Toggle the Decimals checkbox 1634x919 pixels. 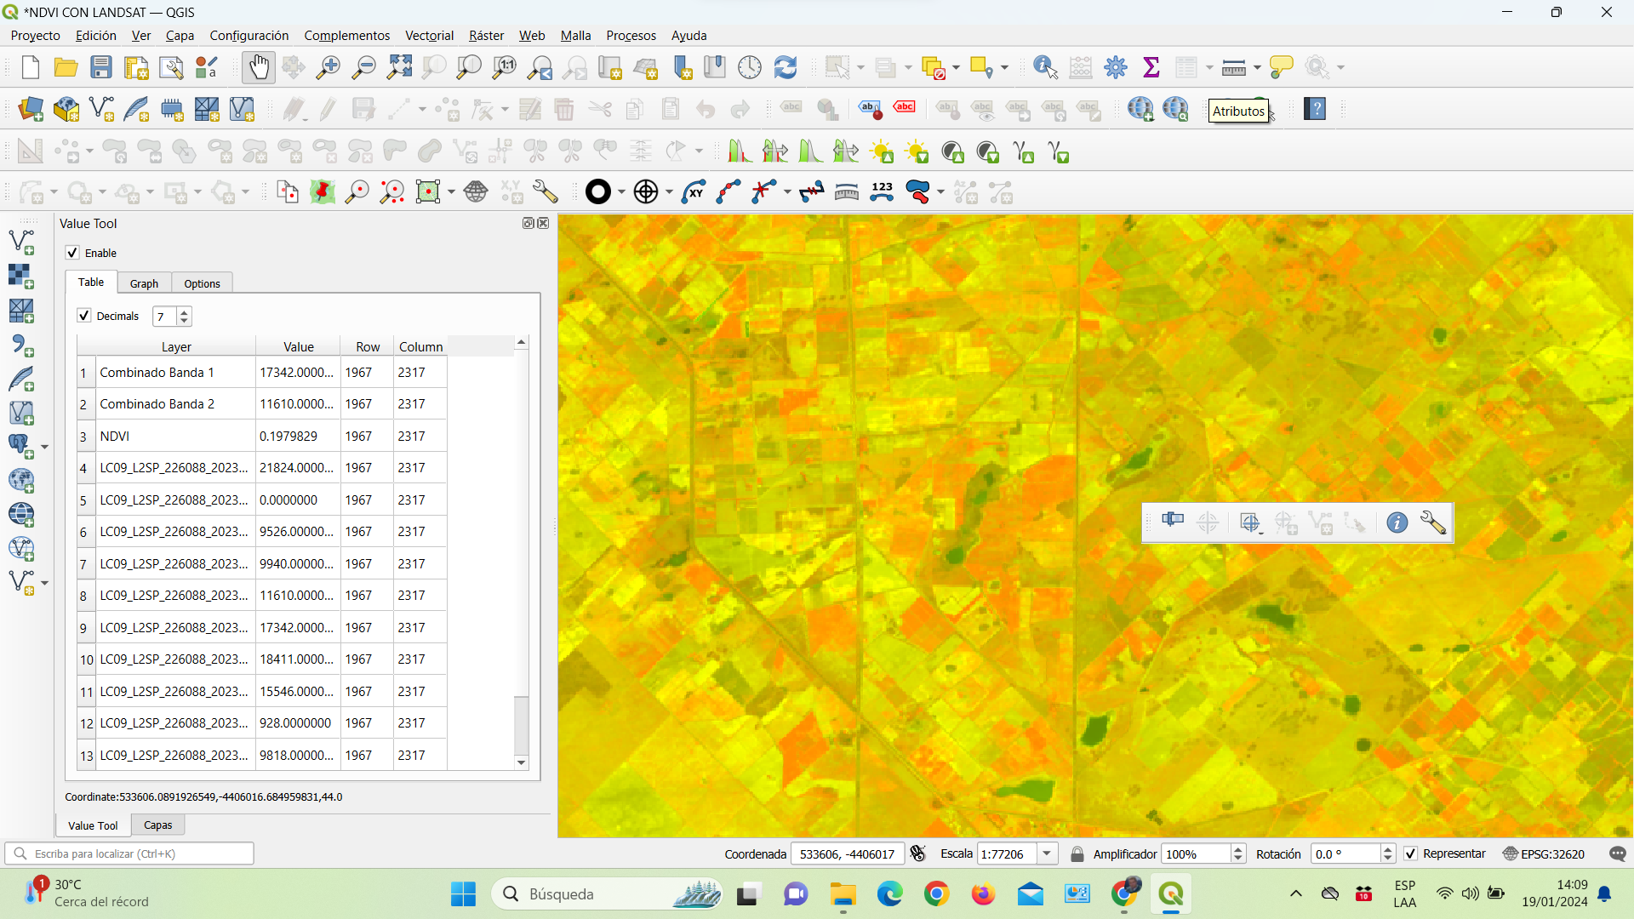[84, 316]
